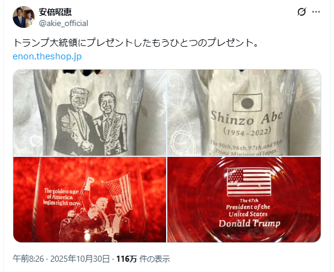
Task: Click the post timestamp 午前8:26
Action: coord(28,259)
